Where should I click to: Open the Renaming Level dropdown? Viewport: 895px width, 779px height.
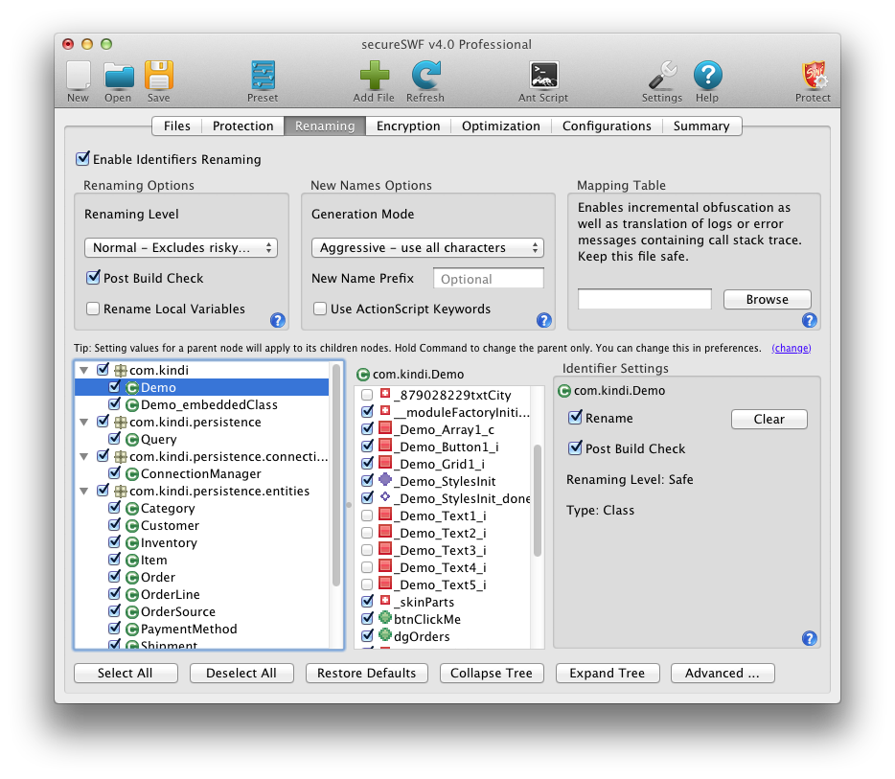click(180, 247)
